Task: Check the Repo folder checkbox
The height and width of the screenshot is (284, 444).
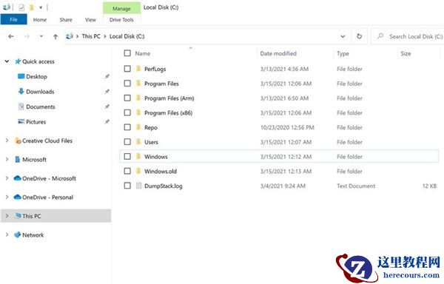Action: [x=127, y=127]
